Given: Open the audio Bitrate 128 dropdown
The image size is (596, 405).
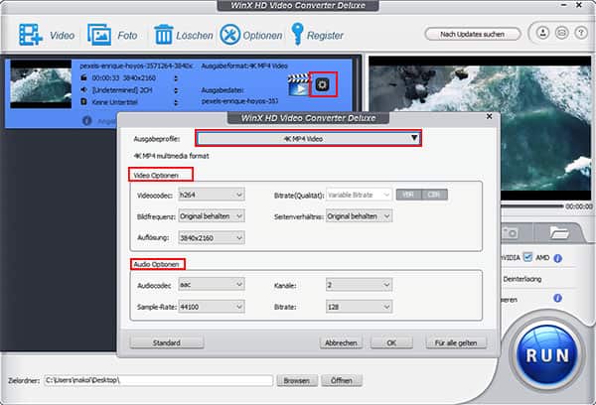Looking at the screenshot, I should pyautogui.click(x=359, y=306).
